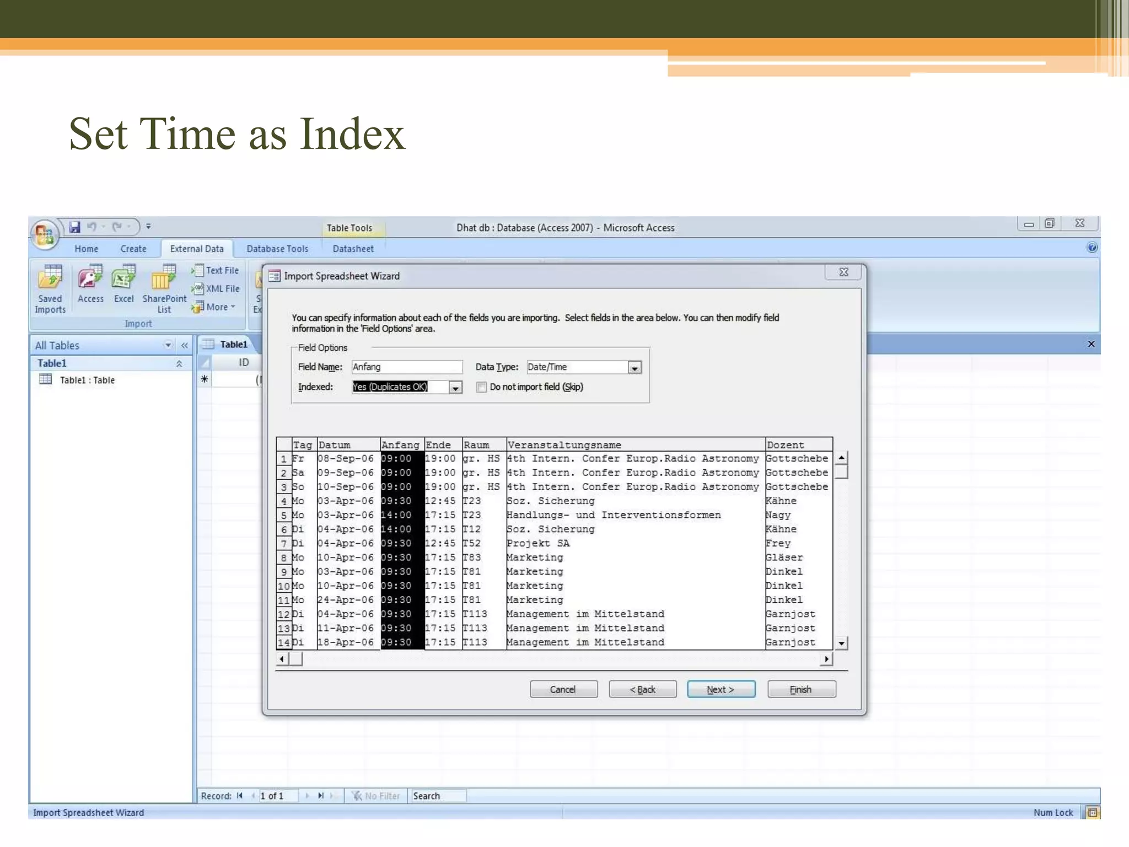
Task: Click the Field Name input box
Action: (407, 367)
